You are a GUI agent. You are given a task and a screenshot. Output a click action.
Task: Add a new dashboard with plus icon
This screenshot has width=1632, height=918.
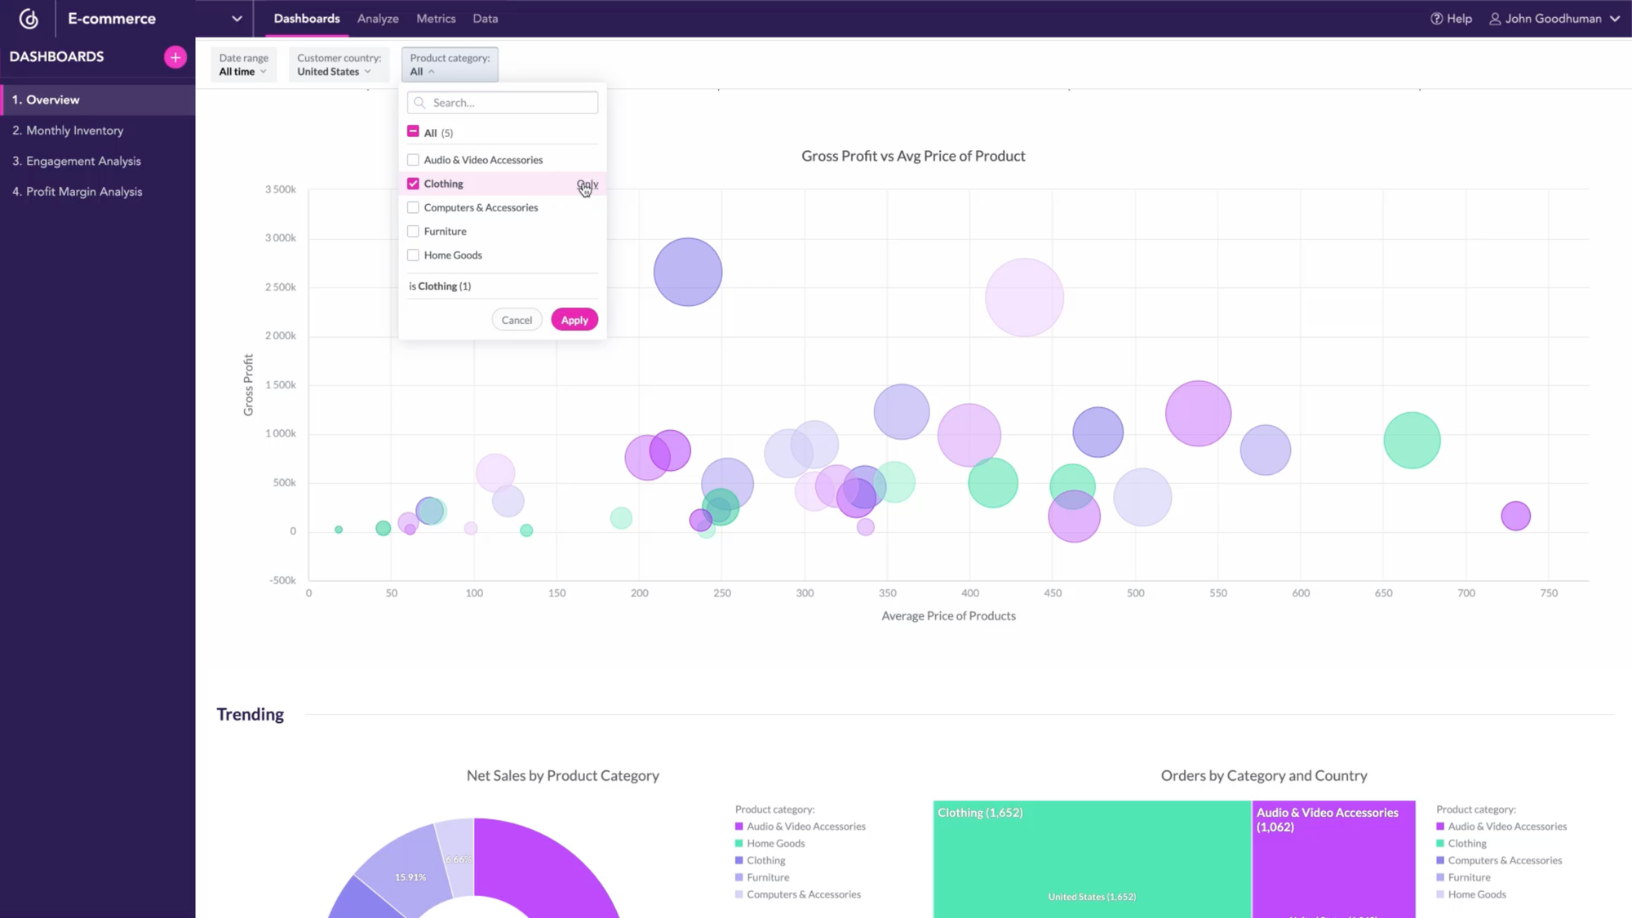click(x=175, y=57)
